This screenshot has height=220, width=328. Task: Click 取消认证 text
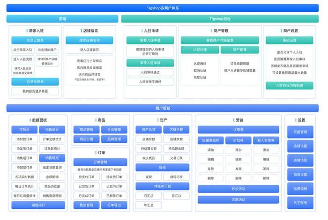pos(200,70)
